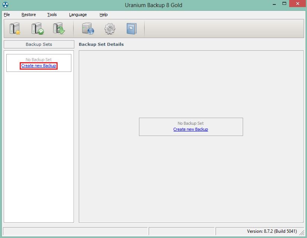Image resolution: width=307 pixels, height=238 pixels.
Task: Click the window resize grip in status bar
Action: pos(302,232)
